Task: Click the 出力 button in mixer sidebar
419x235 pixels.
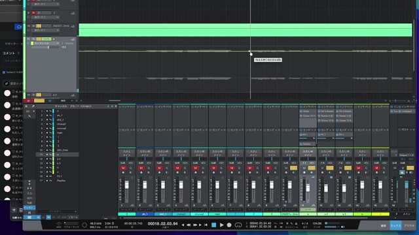Action: [x=29, y=198]
